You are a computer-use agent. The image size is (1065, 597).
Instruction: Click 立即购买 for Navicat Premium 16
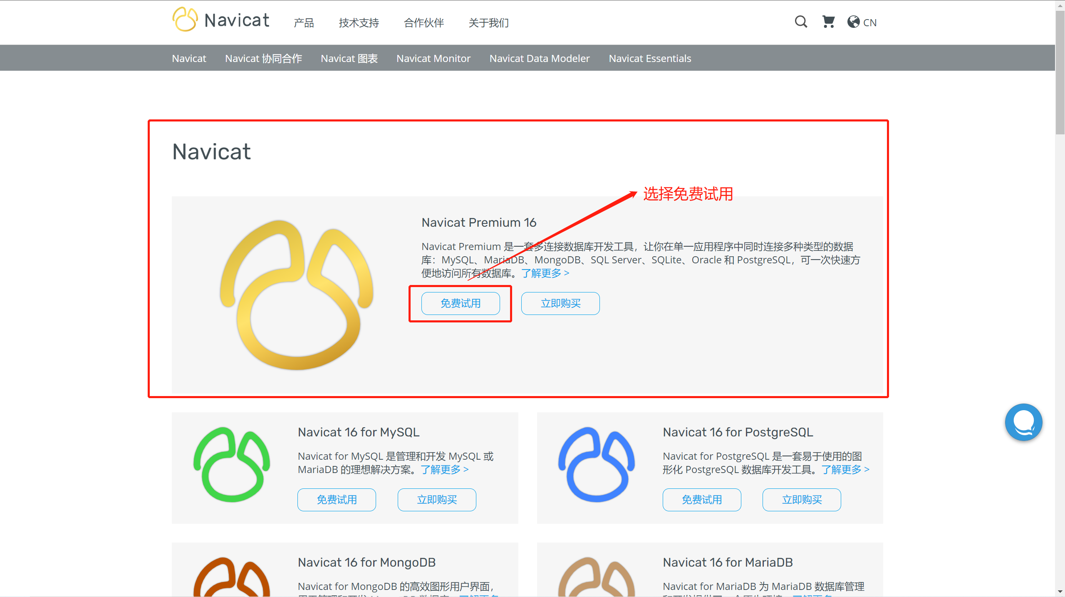[x=560, y=303]
